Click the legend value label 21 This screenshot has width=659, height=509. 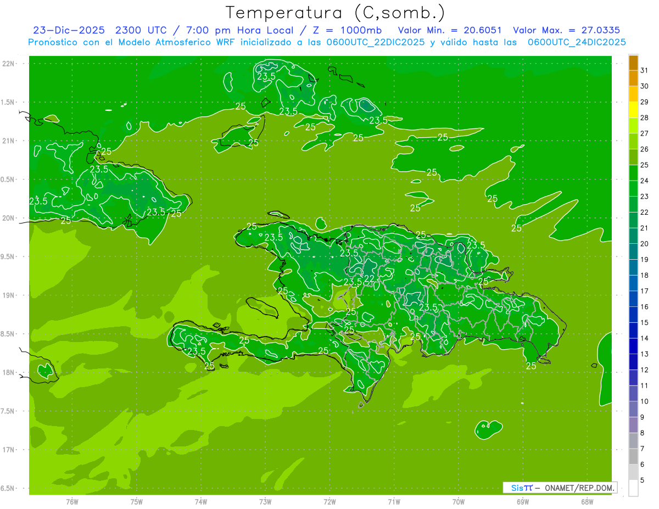tap(645, 228)
